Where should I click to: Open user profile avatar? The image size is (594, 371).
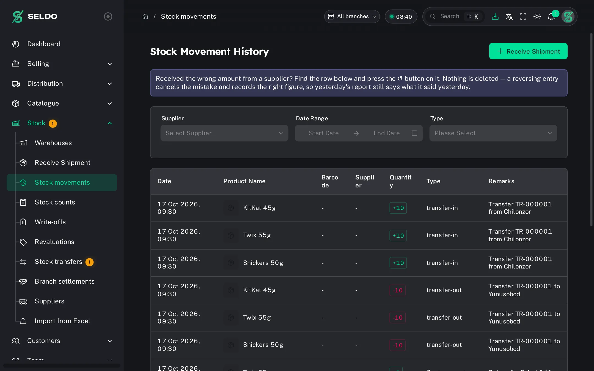(568, 16)
